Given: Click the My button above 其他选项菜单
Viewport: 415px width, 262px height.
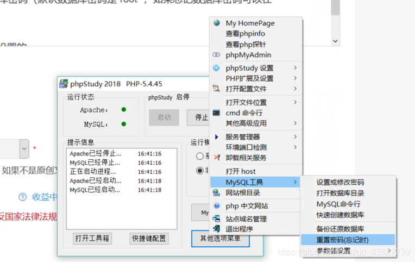Looking at the screenshot, I should click(200, 213).
